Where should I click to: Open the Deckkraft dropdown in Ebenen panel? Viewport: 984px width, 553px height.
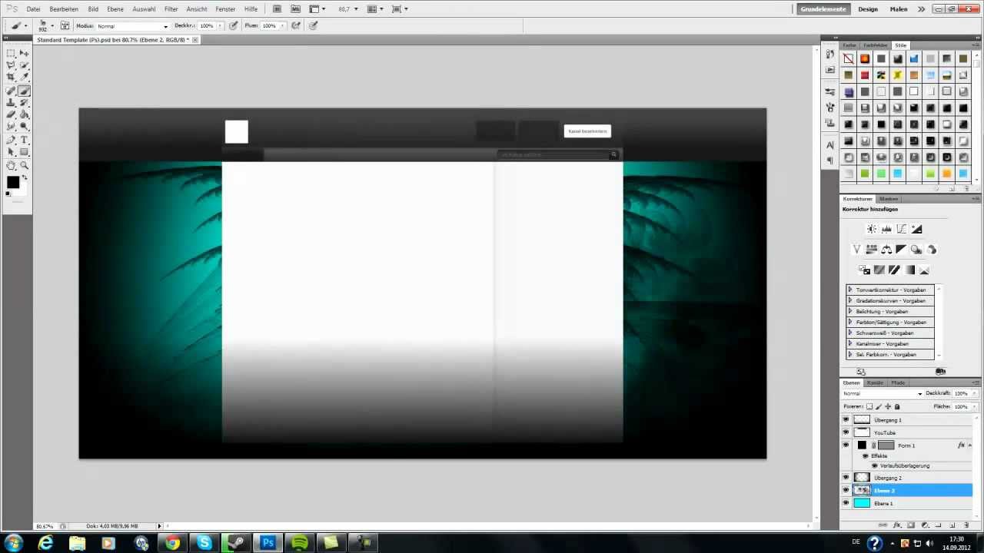coord(974,394)
